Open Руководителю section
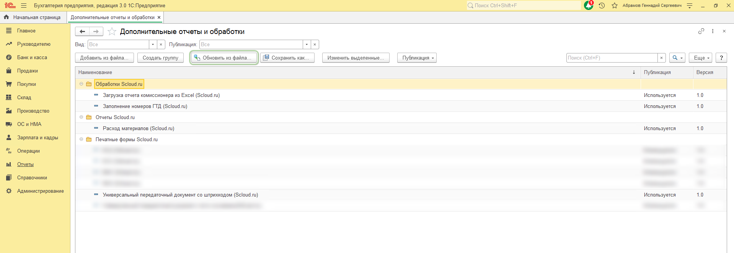Image resolution: width=734 pixels, height=253 pixels. tap(35, 44)
